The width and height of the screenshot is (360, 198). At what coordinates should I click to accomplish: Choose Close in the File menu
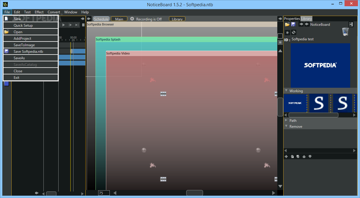click(31, 71)
